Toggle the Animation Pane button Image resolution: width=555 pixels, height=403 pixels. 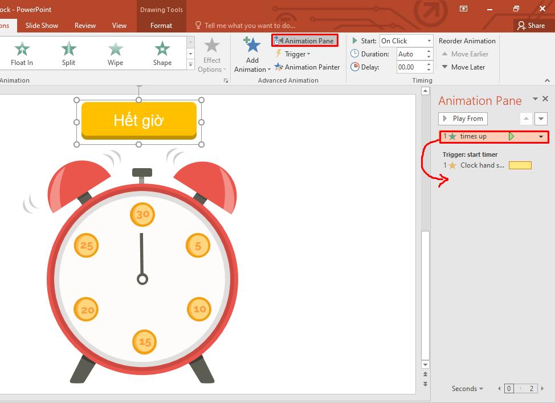(305, 40)
